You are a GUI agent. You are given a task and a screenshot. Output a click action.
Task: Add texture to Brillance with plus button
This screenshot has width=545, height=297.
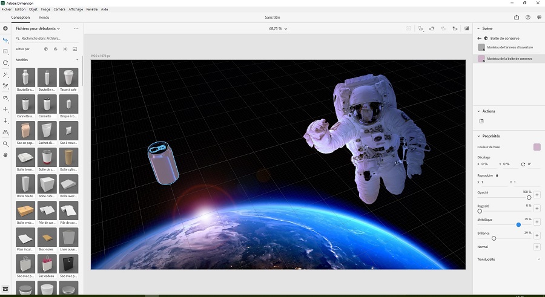coord(537,235)
